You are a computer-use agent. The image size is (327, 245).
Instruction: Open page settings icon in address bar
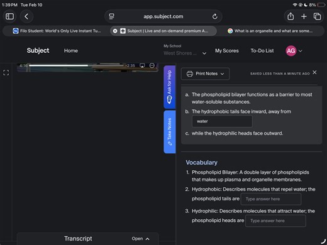click(x=111, y=16)
